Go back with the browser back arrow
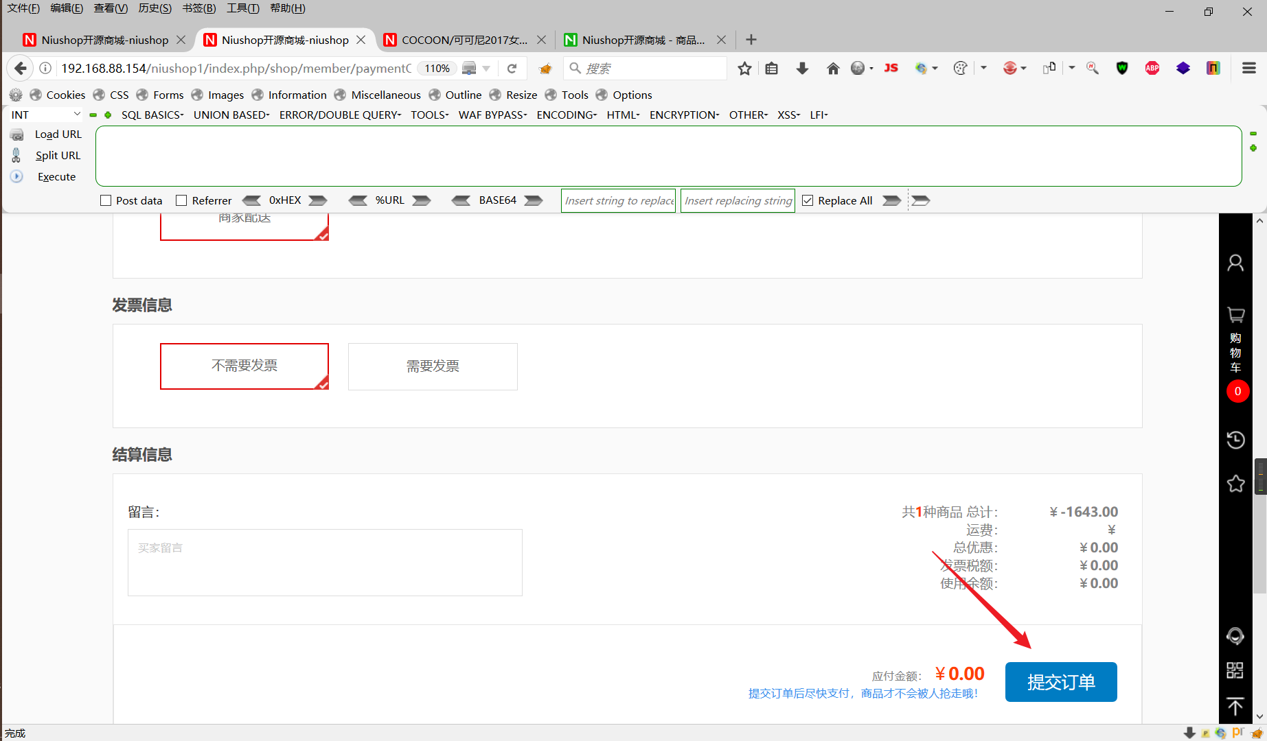The height and width of the screenshot is (741, 1267). pos(21,69)
